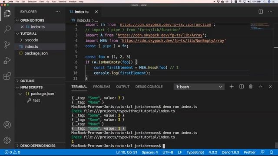The image size is (278, 156).
Task: Kill the terminal with trash icon
Action: pyautogui.click(x=251, y=87)
